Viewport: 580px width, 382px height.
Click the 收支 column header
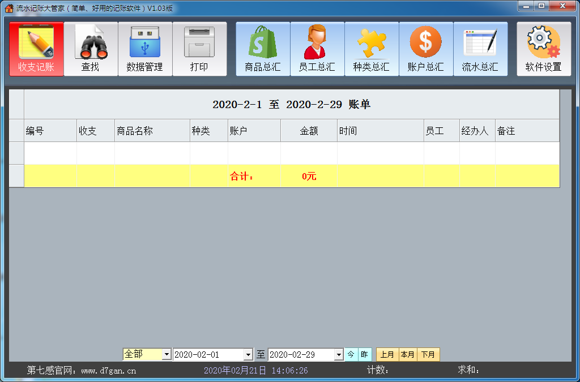[96, 131]
